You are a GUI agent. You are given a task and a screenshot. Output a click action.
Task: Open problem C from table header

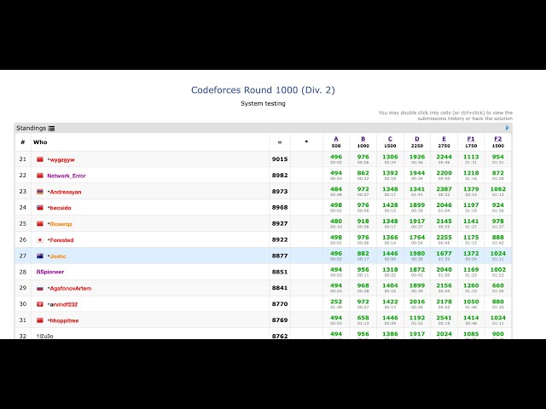pyautogui.click(x=390, y=139)
